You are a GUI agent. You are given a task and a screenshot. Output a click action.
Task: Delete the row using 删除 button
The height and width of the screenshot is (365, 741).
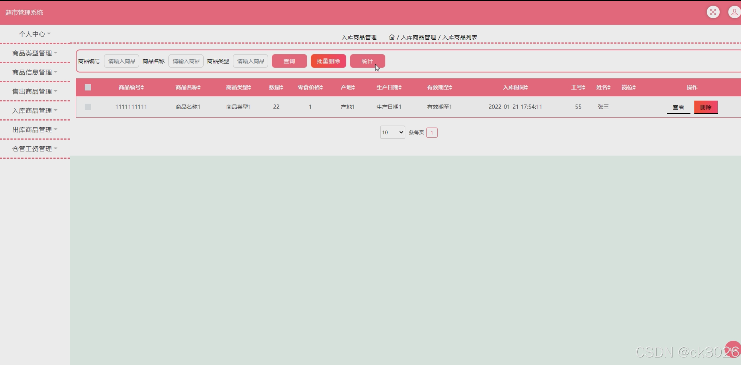pos(706,107)
